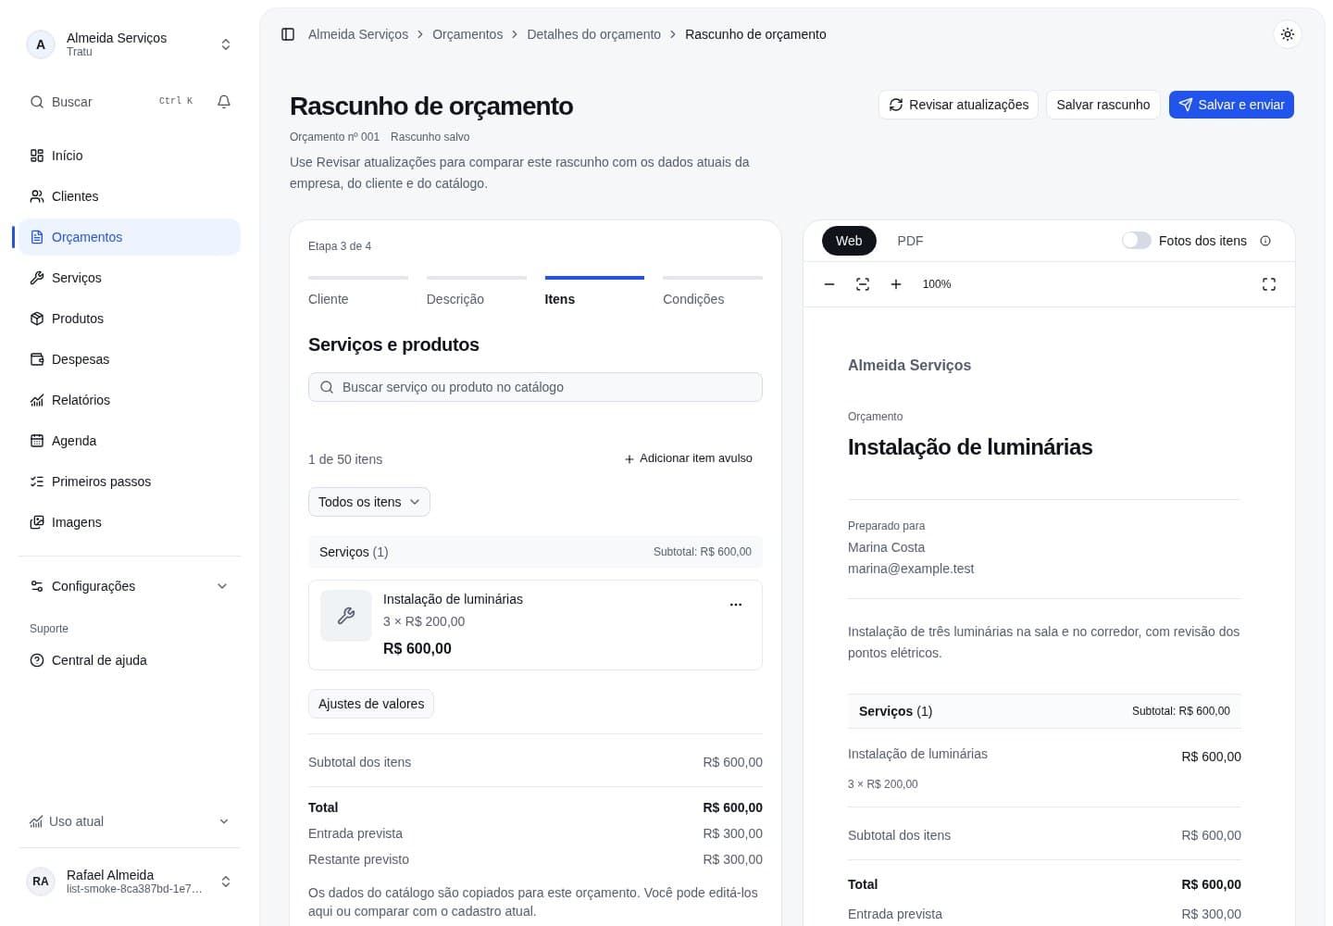1333x926 pixels.
Task: Focus the catalog search field
Action: tap(535, 387)
